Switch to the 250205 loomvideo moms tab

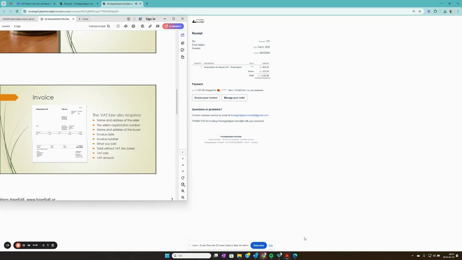[x=19, y=19]
